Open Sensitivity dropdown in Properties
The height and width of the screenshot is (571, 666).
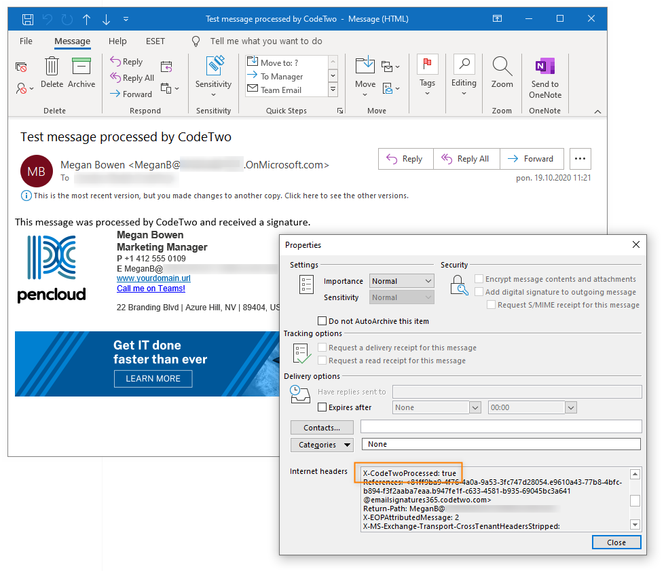401,297
